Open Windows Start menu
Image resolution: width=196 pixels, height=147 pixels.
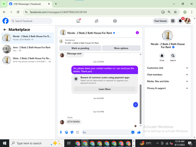4,143
